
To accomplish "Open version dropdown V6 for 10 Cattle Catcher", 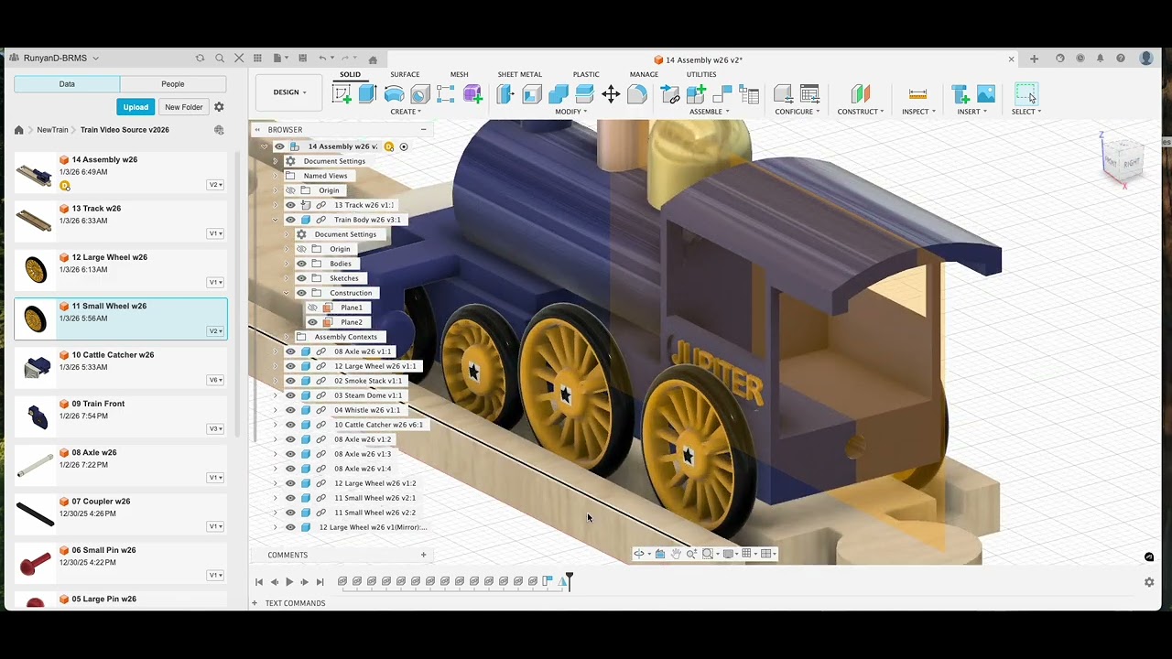I will (x=215, y=380).
